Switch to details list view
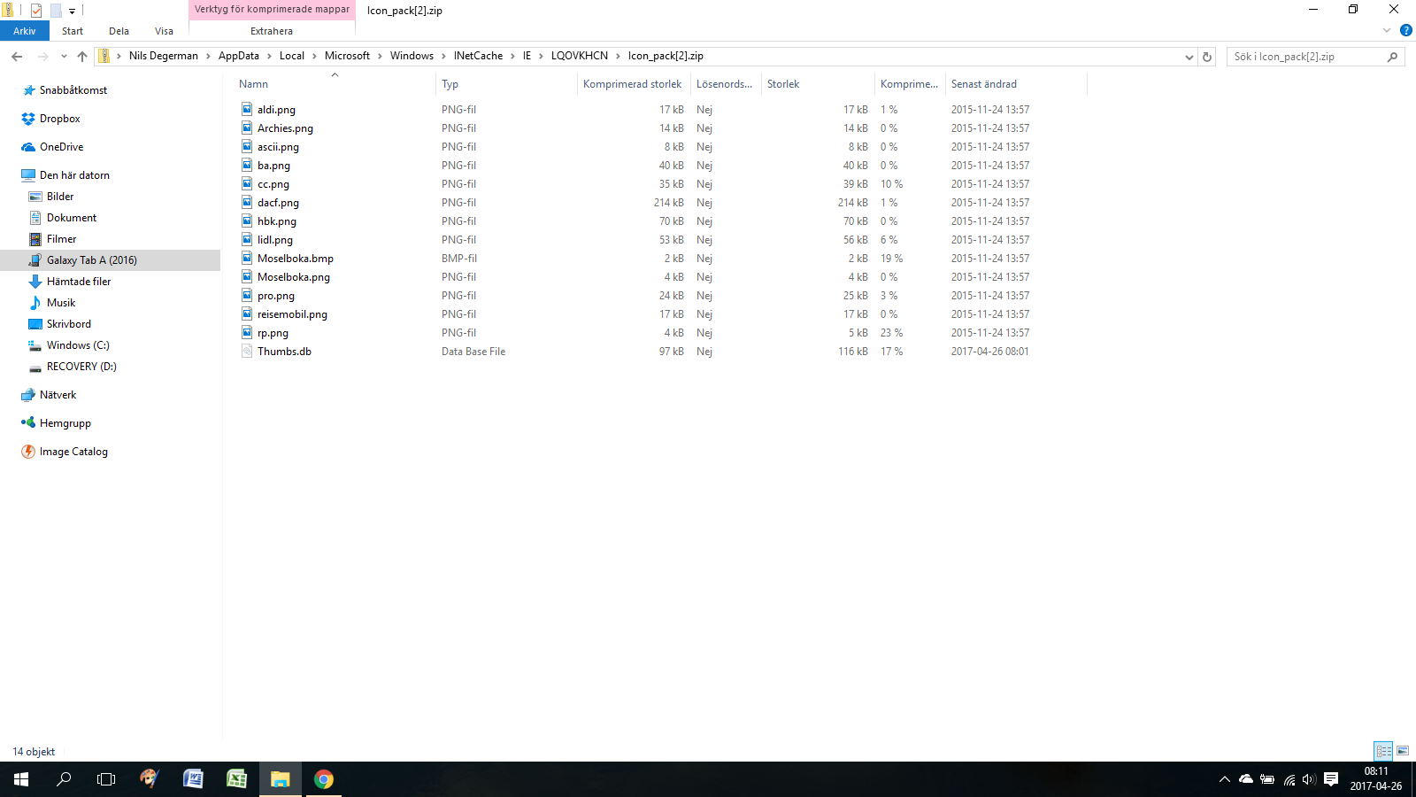1416x797 pixels. (x=1383, y=751)
